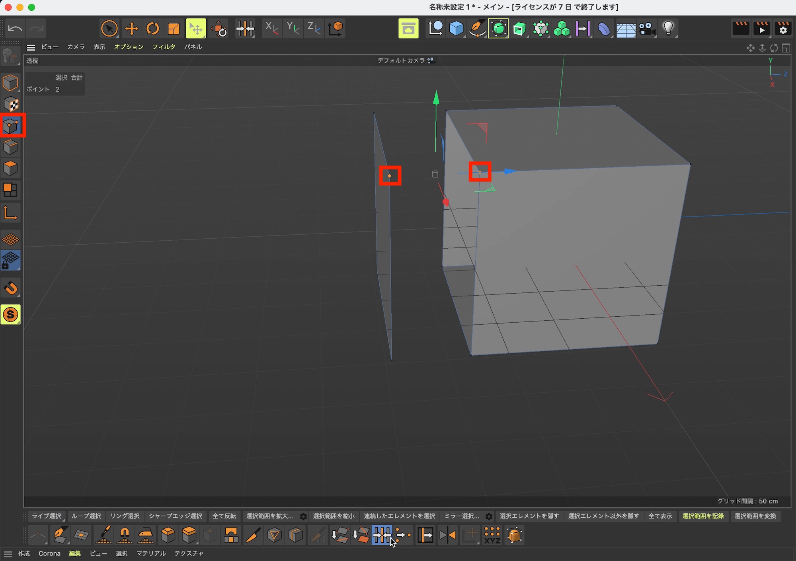796x561 pixels.
Task: Toggle the Z axis lock
Action: click(314, 29)
